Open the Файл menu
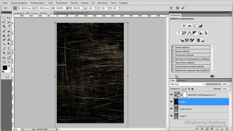Screen dimensions: 233x131 5,3
